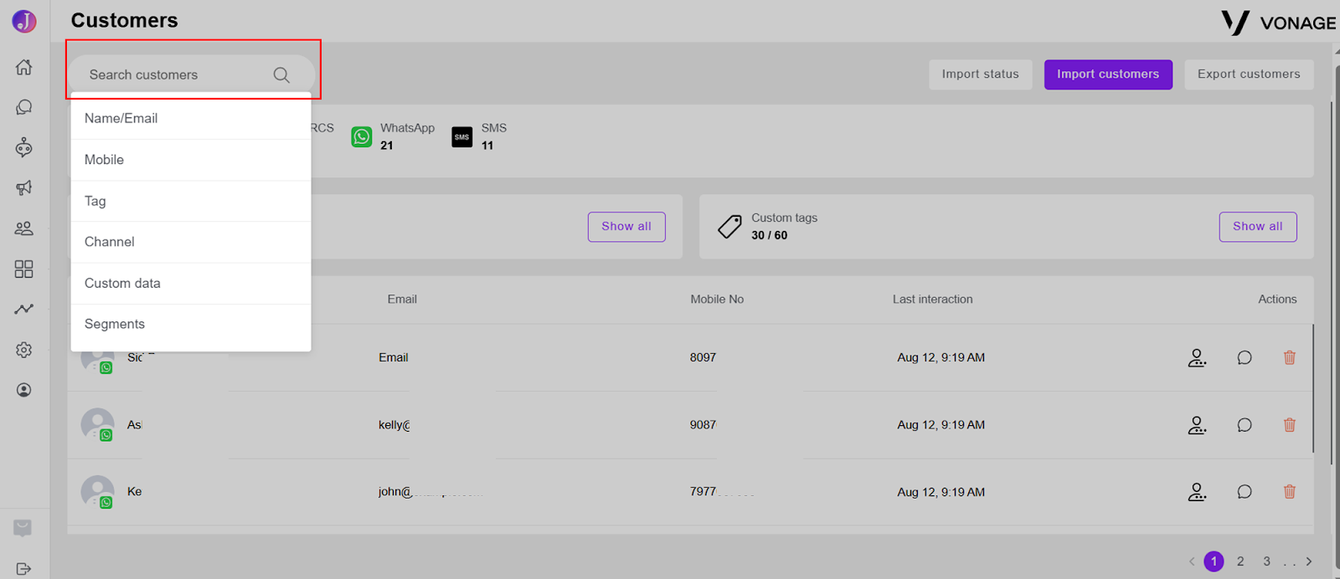Select Channel search option
Screen dimensions: 1340x579
191,242
